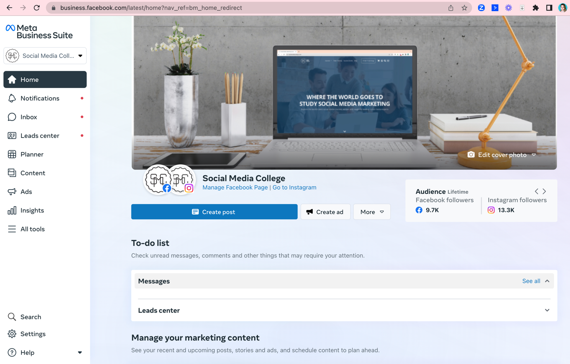Click the Create ad button

pyautogui.click(x=325, y=212)
